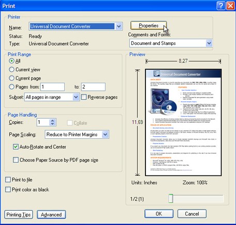Screen dimensions: 236x225
Task: Click the Printing Tips button
Action: [19, 215]
